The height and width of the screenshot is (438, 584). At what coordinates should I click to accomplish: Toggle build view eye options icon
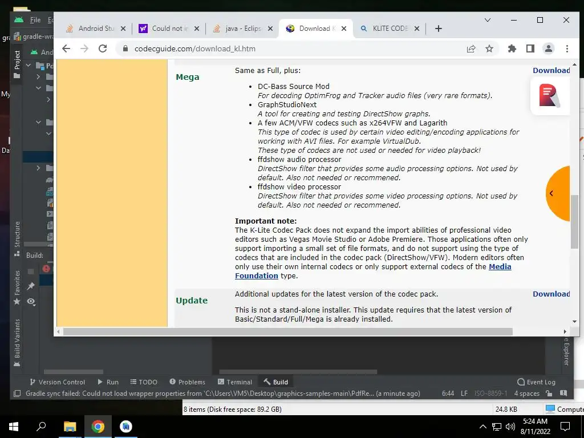tap(31, 301)
